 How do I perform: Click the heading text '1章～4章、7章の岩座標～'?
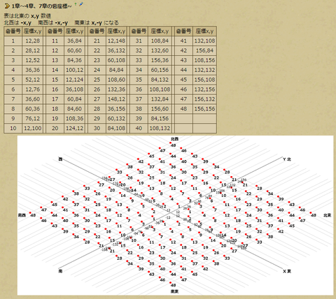[41, 6]
